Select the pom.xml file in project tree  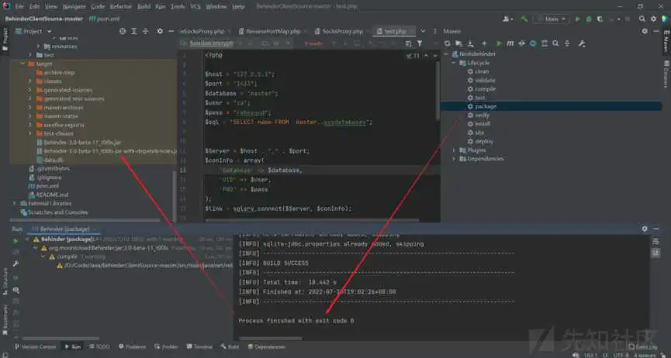pyautogui.click(x=48, y=186)
